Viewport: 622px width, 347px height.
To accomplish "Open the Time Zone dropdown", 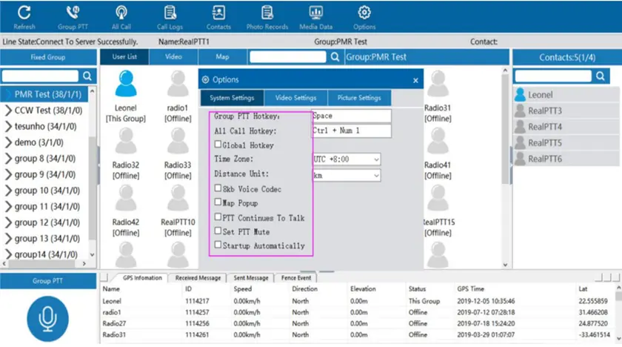I will point(346,159).
